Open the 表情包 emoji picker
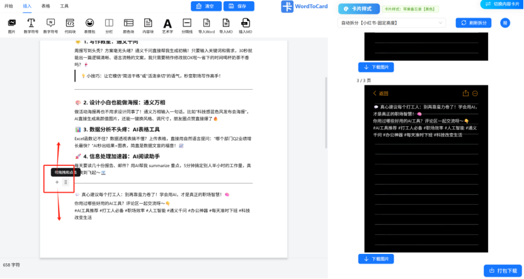This screenshot has height=279, width=524. (x=89, y=26)
